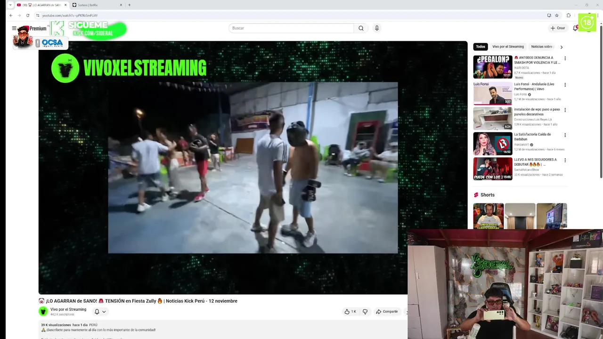Open options menu for instalación de wpc video
Viewport: 603px width, 339px height.
(565, 110)
